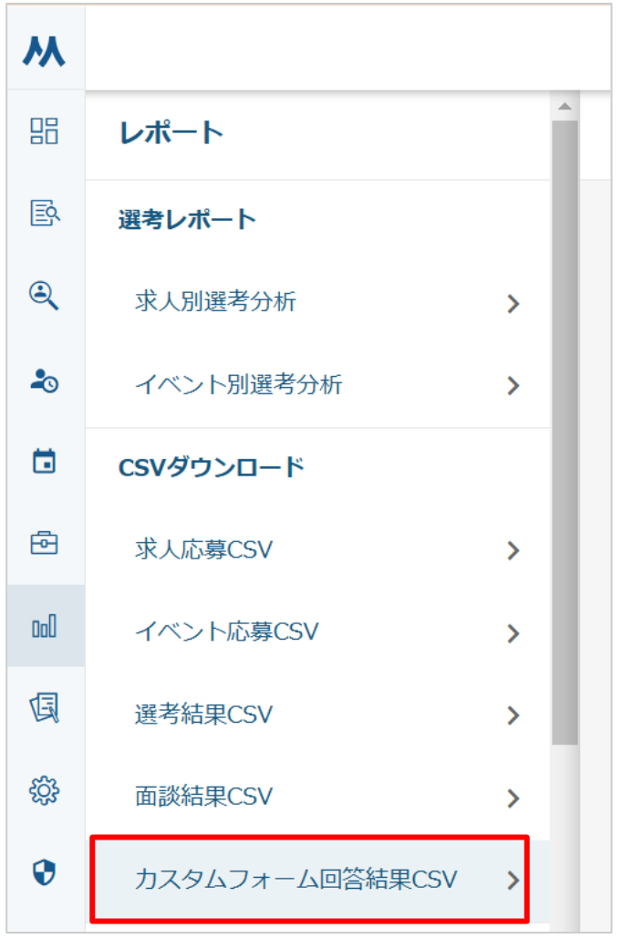Expand chevron beside カスタムフォーム回答結果CSV
Image resolution: width=622 pixels, height=939 pixels.
(513, 880)
